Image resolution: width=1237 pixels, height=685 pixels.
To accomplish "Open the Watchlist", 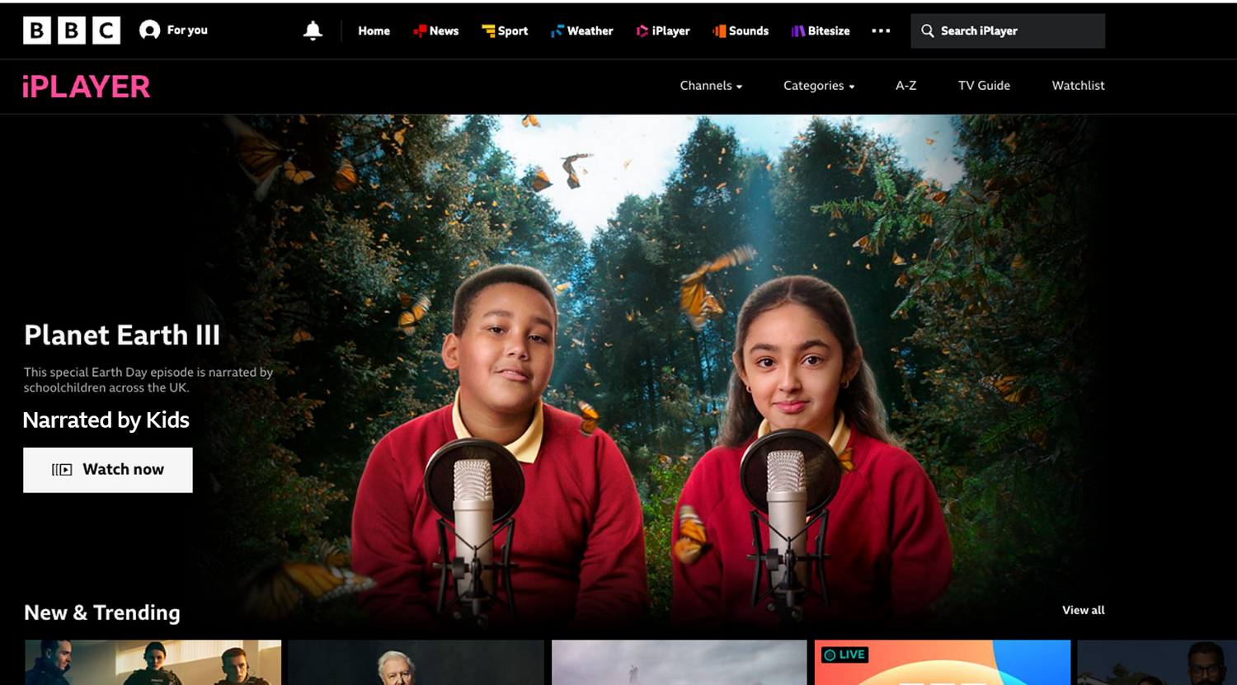I will coord(1078,86).
